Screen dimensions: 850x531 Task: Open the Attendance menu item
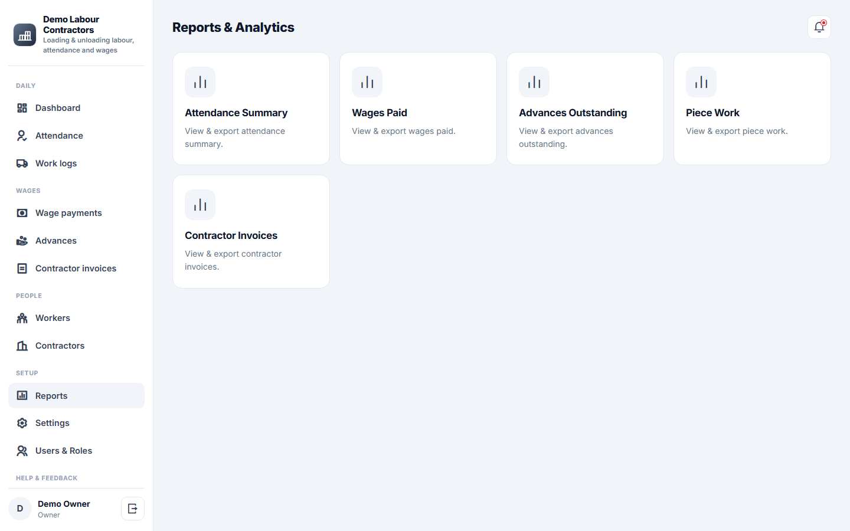click(x=76, y=136)
